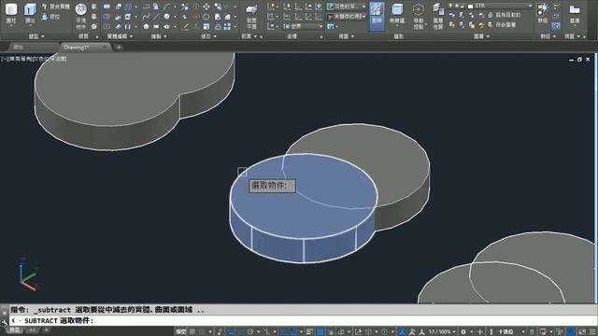Toggle hardware acceleration in the status bar
Viewport: 598px width, 336px height.
pos(571,332)
